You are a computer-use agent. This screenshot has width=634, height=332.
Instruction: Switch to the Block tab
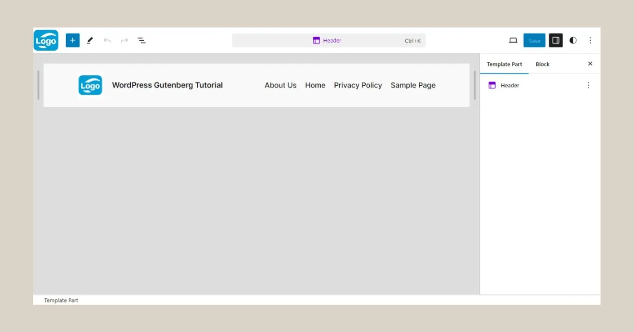coord(542,64)
